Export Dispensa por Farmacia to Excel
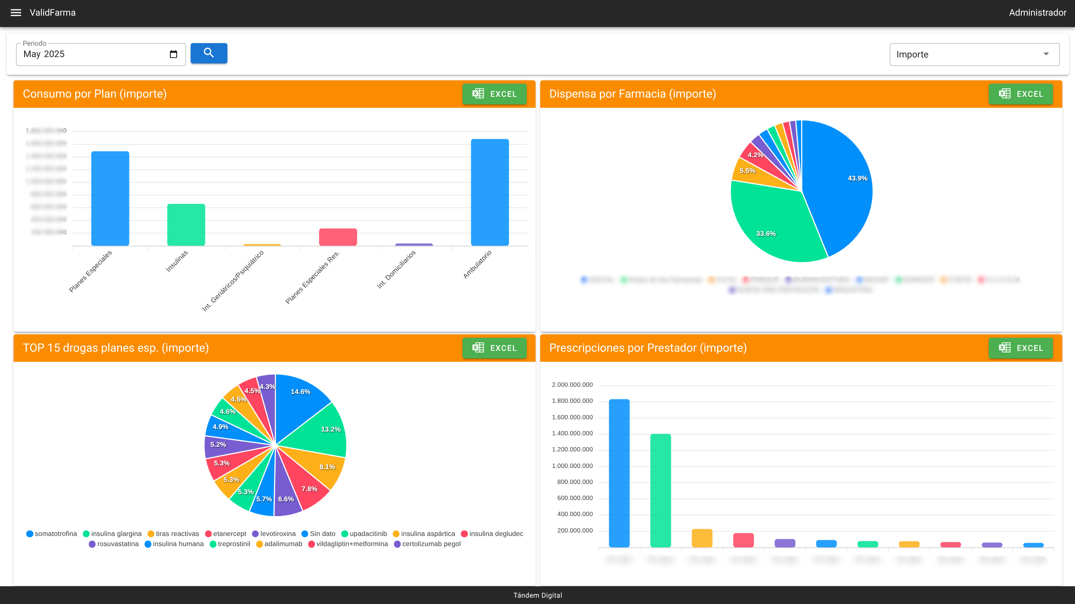1075x604 pixels. coord(1020,94)
